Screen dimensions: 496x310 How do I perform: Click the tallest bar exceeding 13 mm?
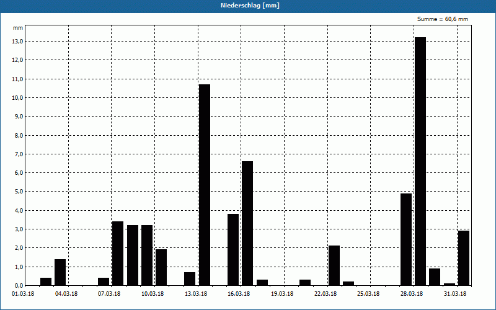[420, 161]
